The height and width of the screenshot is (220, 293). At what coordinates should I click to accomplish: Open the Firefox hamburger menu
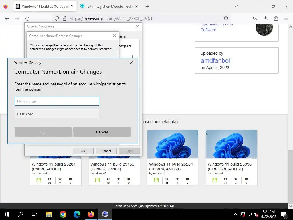[x=286, y=18]
